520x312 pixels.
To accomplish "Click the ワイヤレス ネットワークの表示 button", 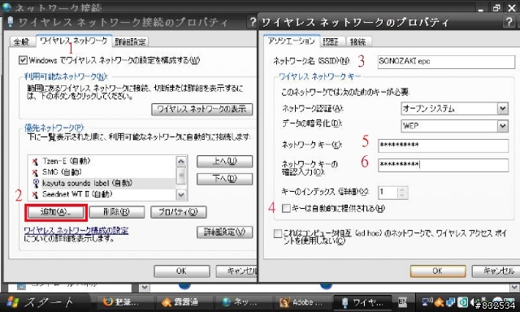I will [202, 109].
